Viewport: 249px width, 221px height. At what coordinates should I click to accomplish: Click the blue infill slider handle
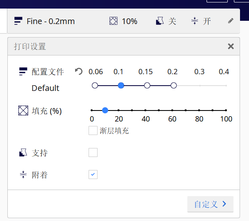(x=105, y=110)
